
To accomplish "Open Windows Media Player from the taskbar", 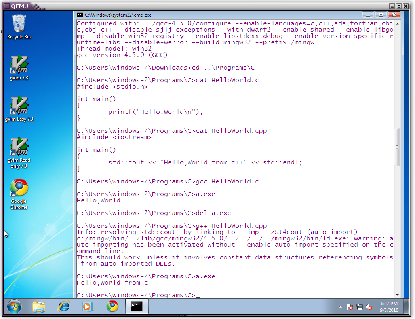I will click(x=88, y=306).
